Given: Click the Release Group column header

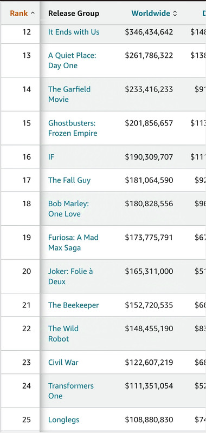Looking at the screenshot, I should coord(74,13).
